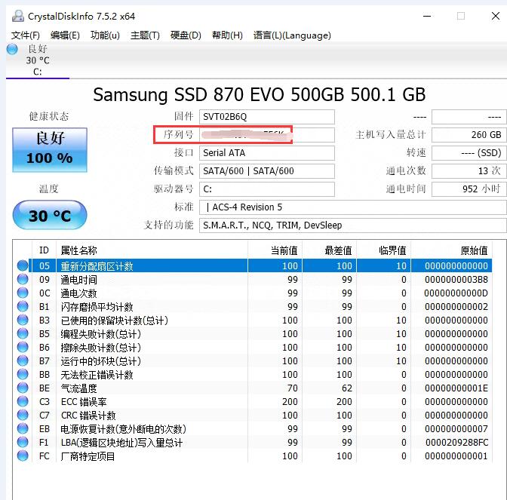
Task: Click raw value 0000209288FC
Action: click(x=456, y=442)
